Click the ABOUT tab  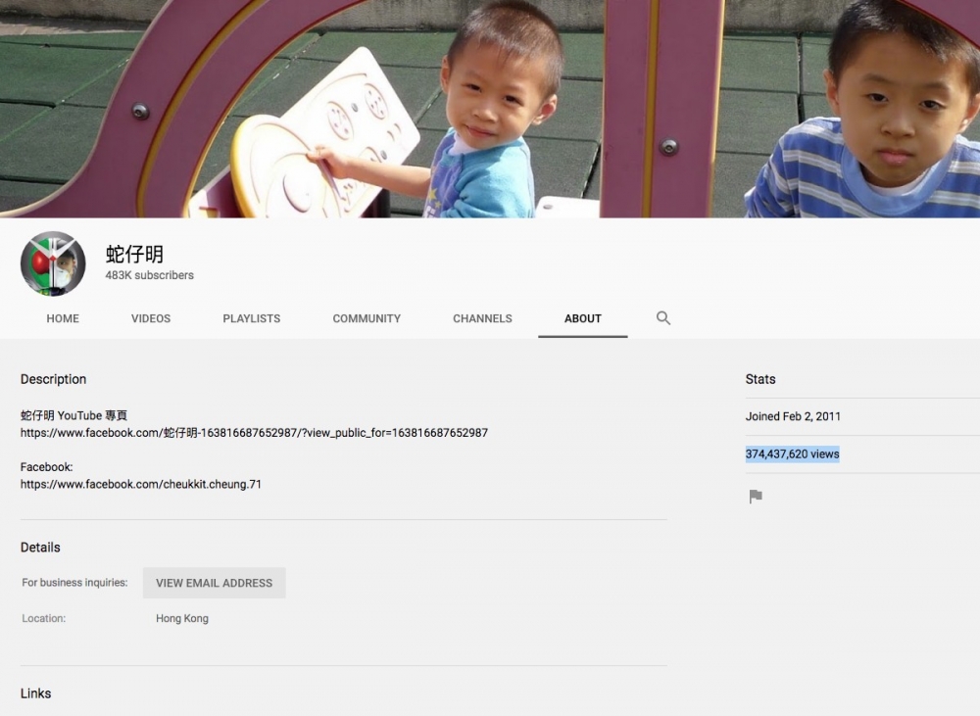[x=583, y=318]
